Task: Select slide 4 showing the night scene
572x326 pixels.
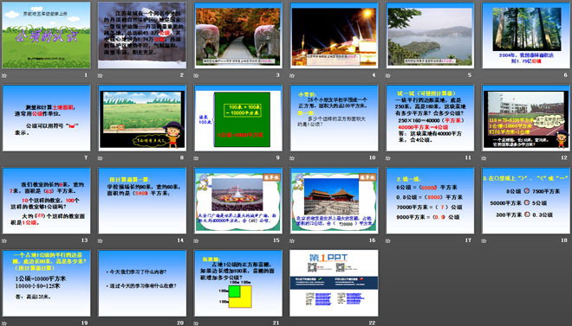Action: pos(335,35)
